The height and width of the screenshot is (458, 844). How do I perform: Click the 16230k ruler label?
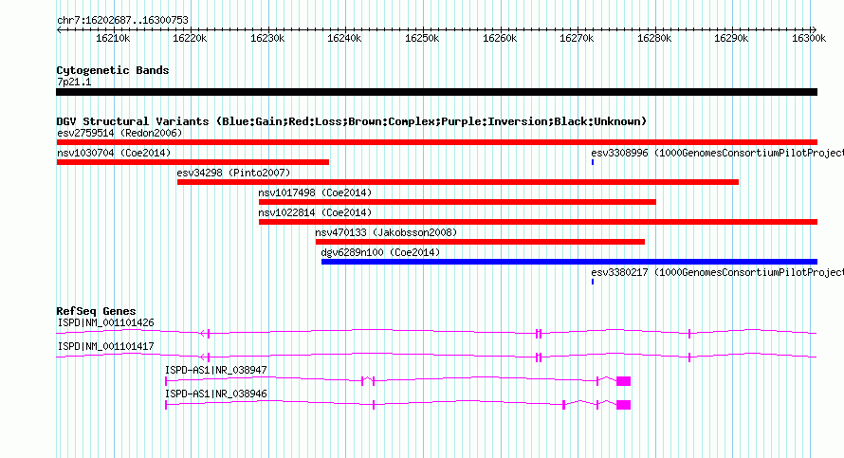(267, 39)
